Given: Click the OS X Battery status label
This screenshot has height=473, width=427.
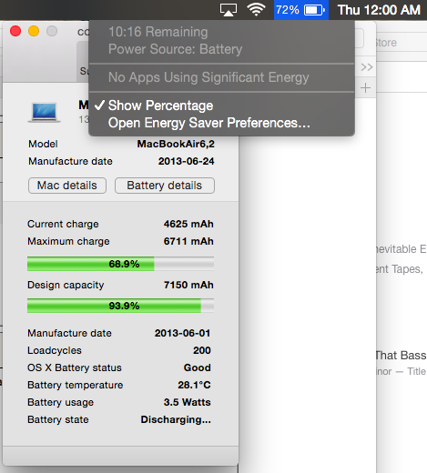Looking at the screenshot, I should pos(75,367).
